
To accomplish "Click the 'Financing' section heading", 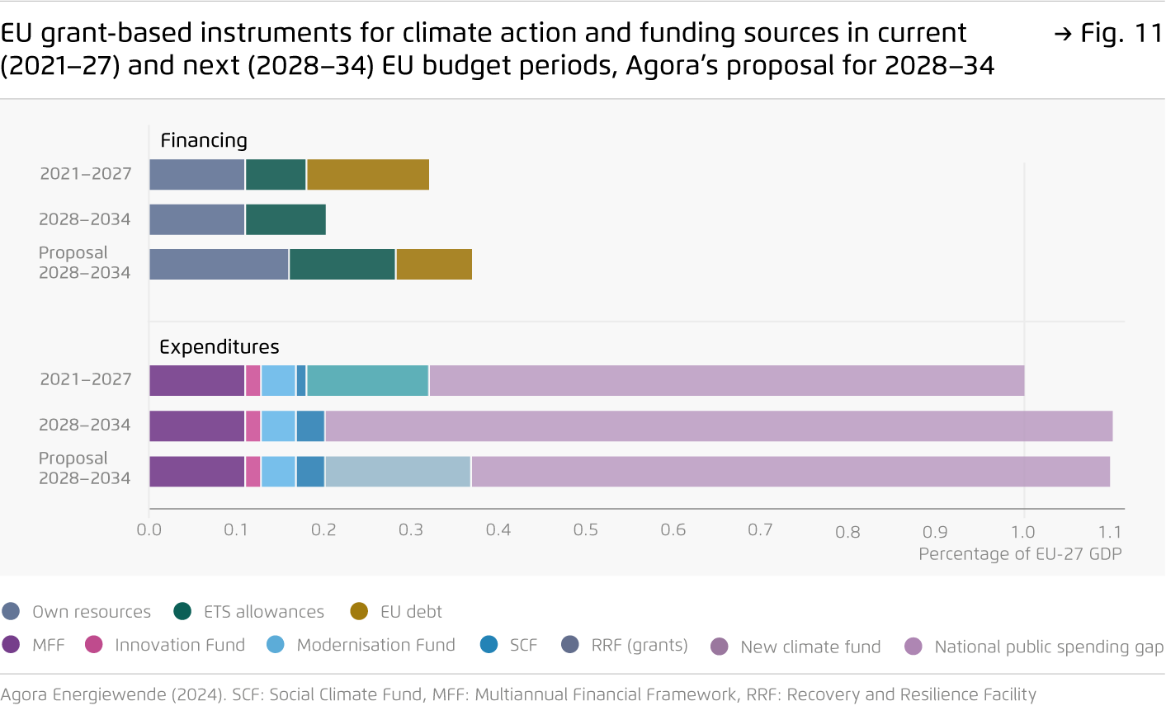I will coord(204,140).
